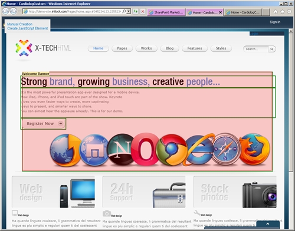Click the browser Home house icon
The image size is (295, 231).
tap(276, 12)
